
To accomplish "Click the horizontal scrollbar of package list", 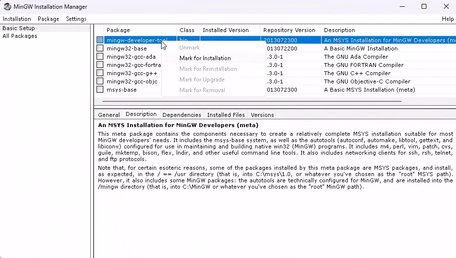I will (252, 101).
